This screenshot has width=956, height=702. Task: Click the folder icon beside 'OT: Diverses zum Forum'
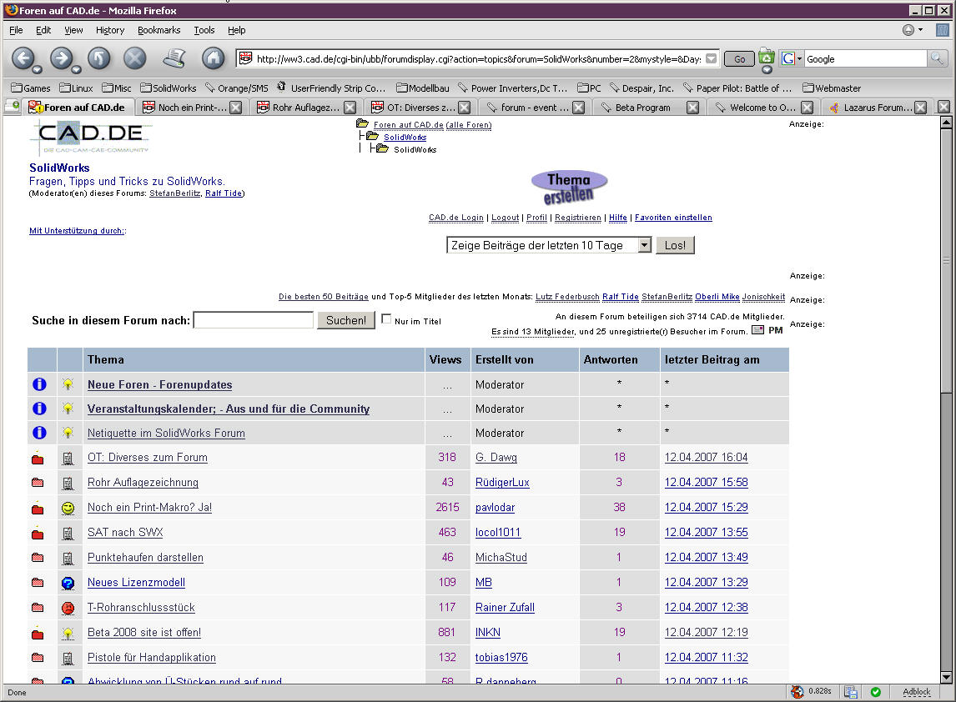pos(38,459)
